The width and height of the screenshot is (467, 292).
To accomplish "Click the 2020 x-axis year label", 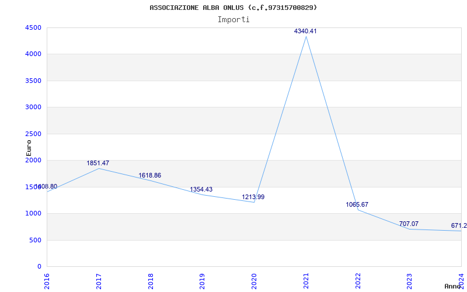I will tap(254, 281).
